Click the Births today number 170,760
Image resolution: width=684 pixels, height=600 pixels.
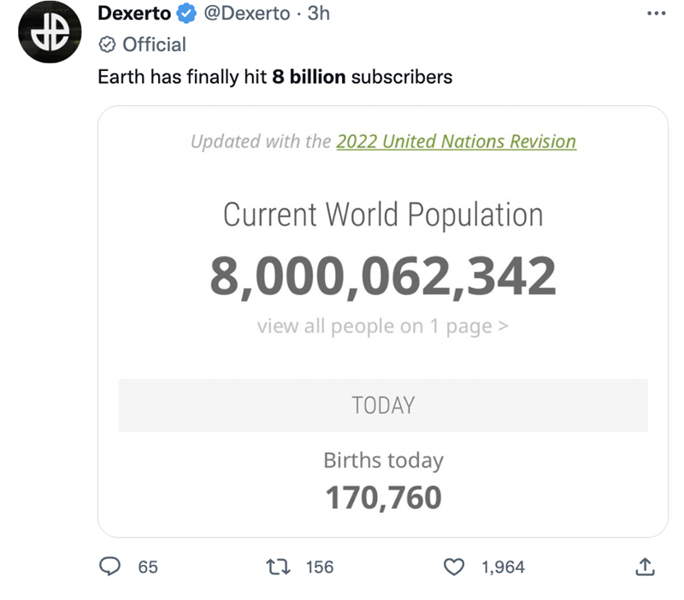click(x=383, y=497)
